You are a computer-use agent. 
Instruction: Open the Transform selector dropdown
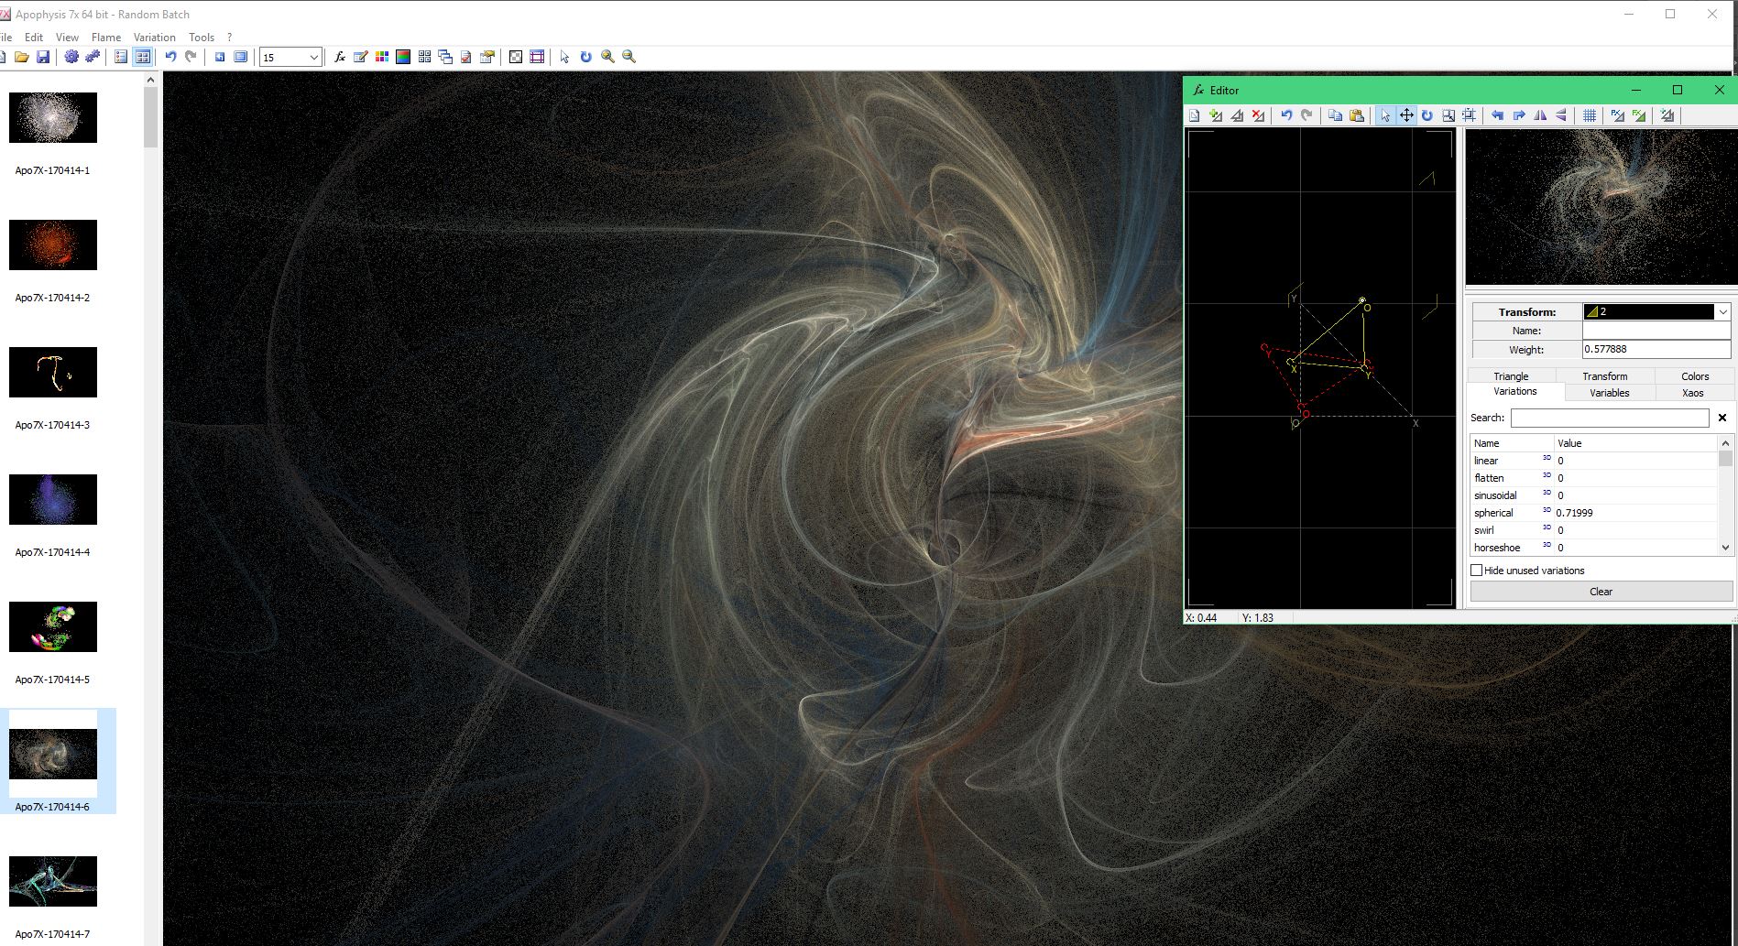1722,312
